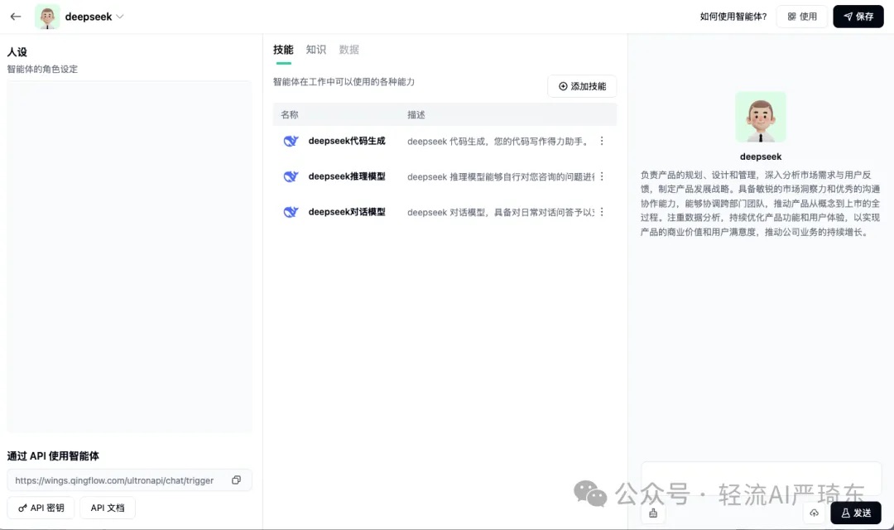Click the deepseek 推理模型 description text
This screenshot has height=530, width=894.
pos(501,177)
